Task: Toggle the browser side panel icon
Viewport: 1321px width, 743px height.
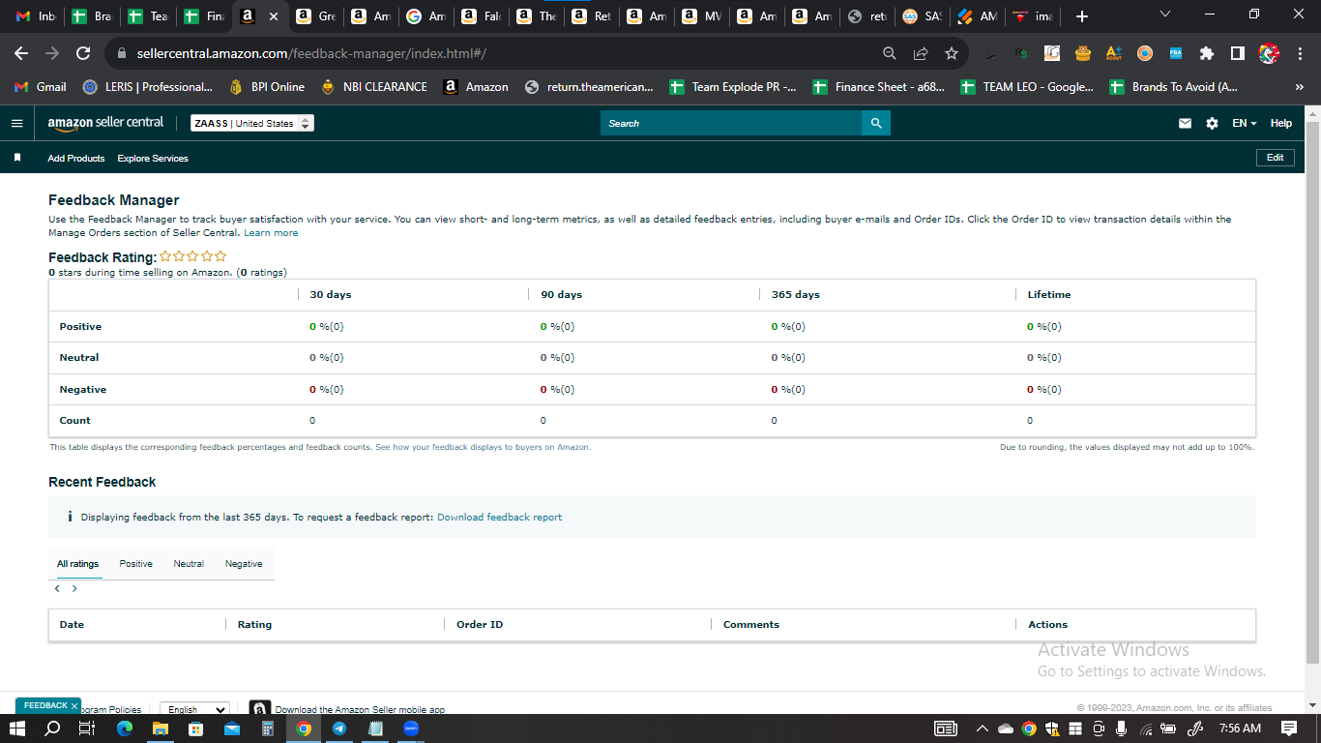Action: click(1237, 54)
